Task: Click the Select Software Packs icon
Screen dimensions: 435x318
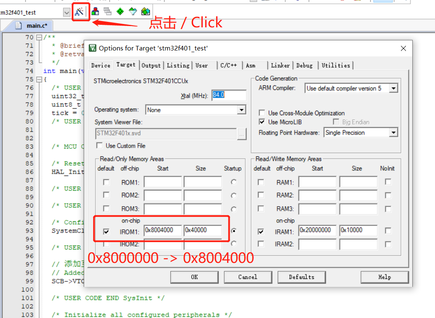Action: tap(133, 11)
